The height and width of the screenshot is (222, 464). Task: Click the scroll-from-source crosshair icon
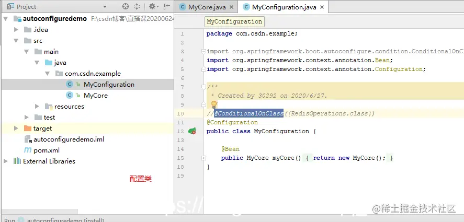pos(126,6)
